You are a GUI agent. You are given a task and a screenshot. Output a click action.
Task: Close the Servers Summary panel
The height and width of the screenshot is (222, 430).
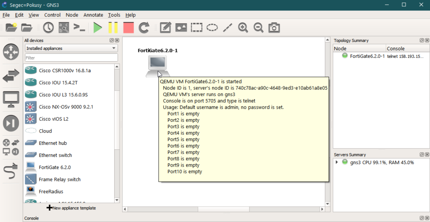(x=427, y=154)
